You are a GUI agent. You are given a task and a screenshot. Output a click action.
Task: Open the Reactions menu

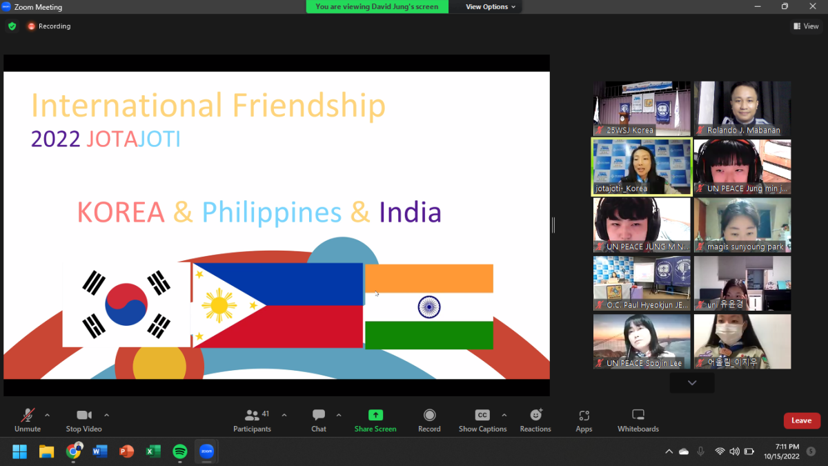(535, 420)
